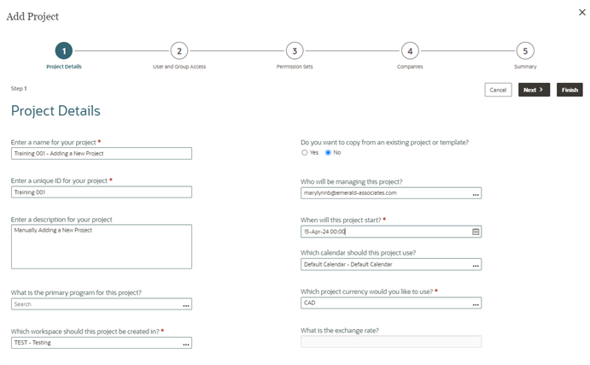The image size is (590, 365).
Task: Click into the project description text area
Action: pyautogui.click(x=101, y=246)
